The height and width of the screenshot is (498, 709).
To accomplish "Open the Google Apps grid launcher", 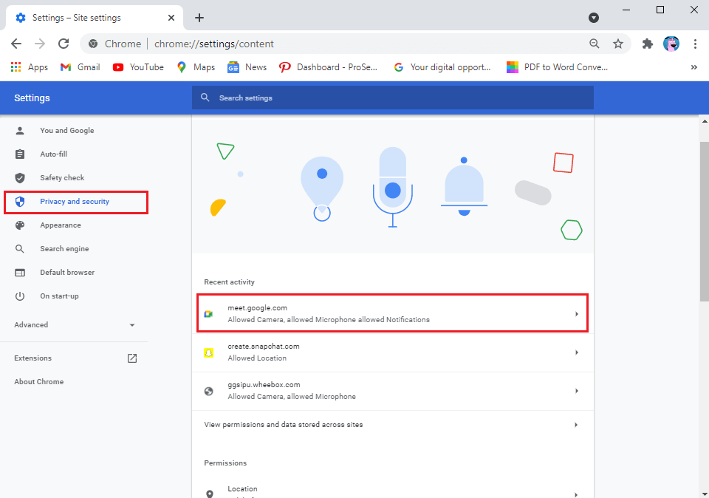I will [x=15, y=66].
